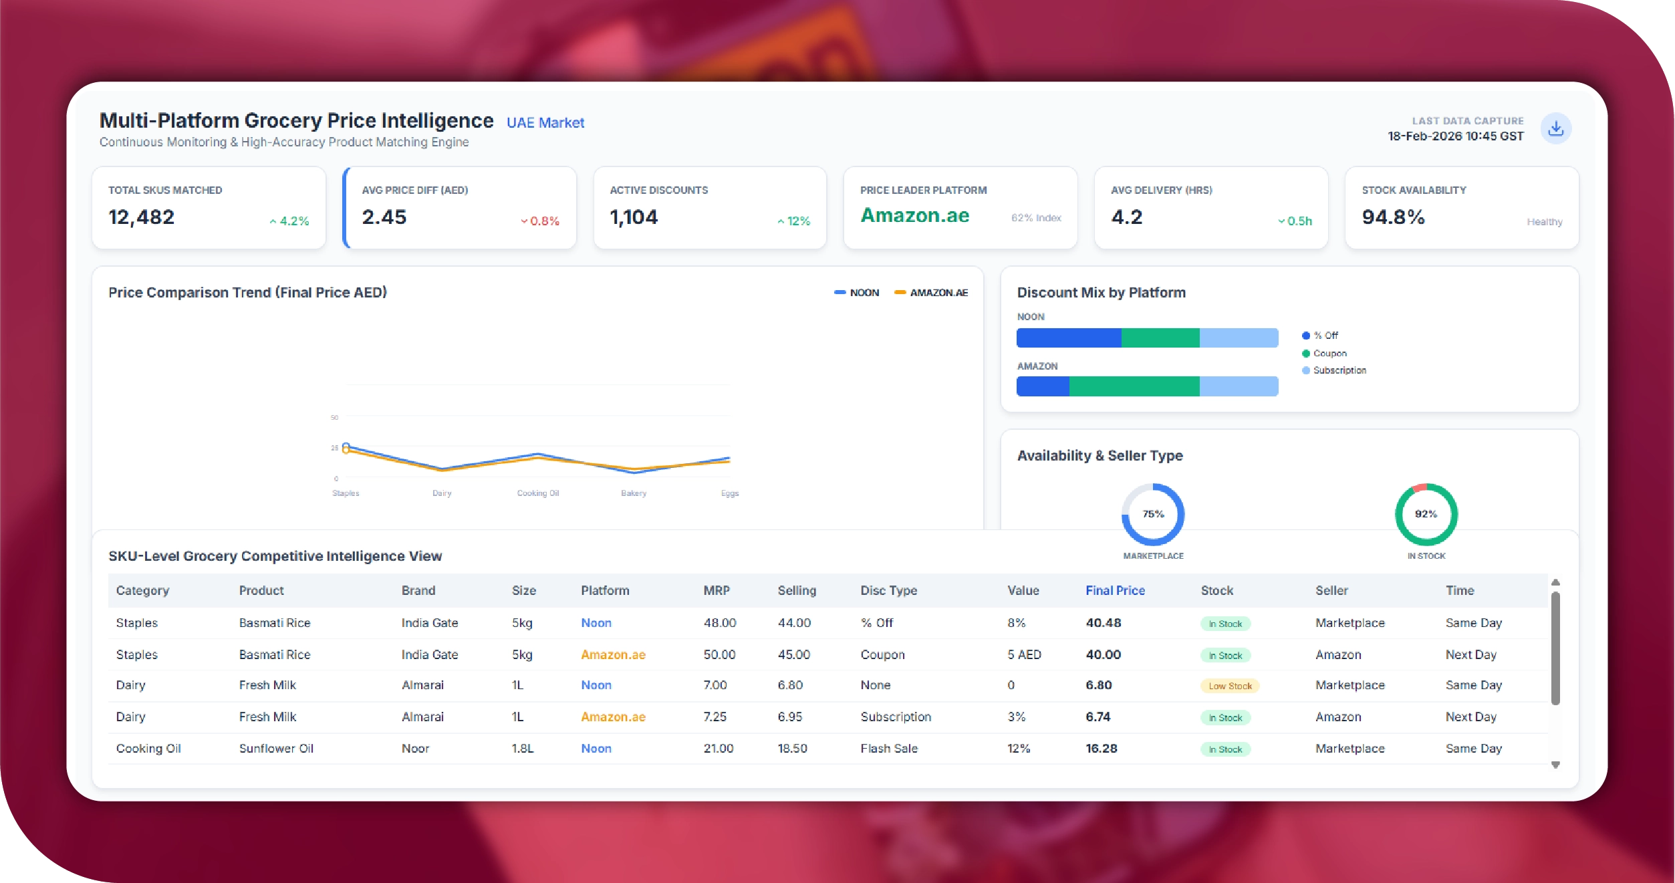The width and height of the screenshot is (1675, 883).
Task: Click the download icon near last data capture
Action: [1555, 128]
